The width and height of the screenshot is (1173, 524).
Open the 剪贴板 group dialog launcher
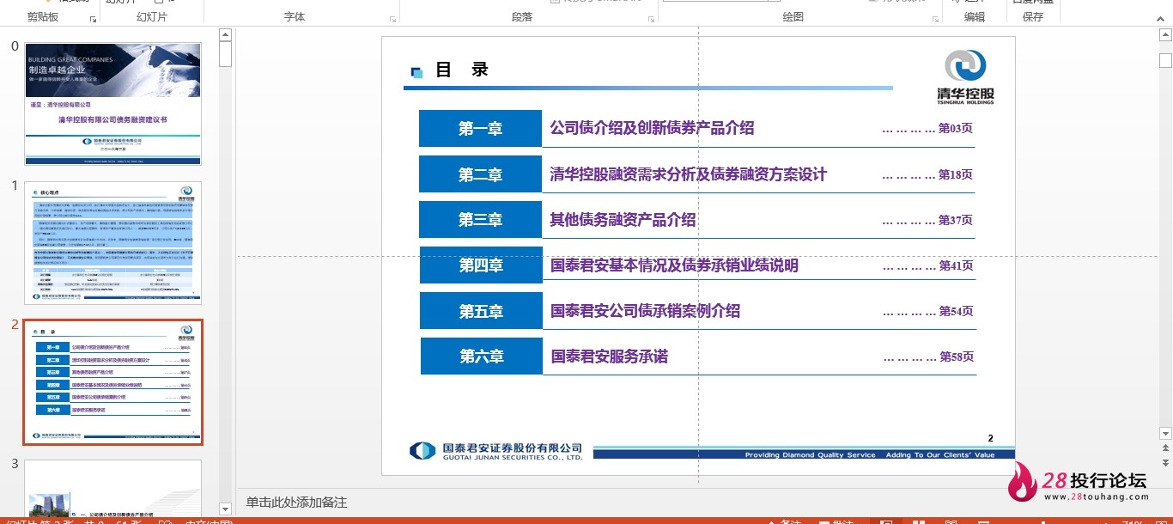(x=93, y=19)
